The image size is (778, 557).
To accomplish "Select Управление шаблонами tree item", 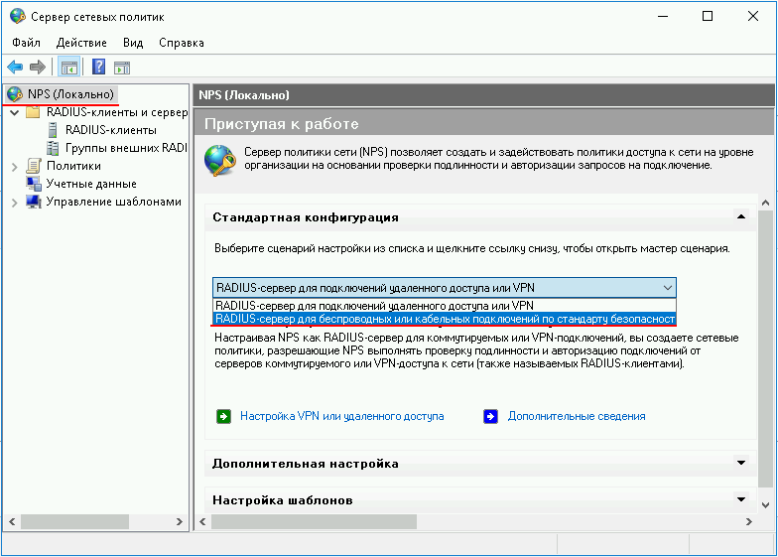I will (113, 202).
